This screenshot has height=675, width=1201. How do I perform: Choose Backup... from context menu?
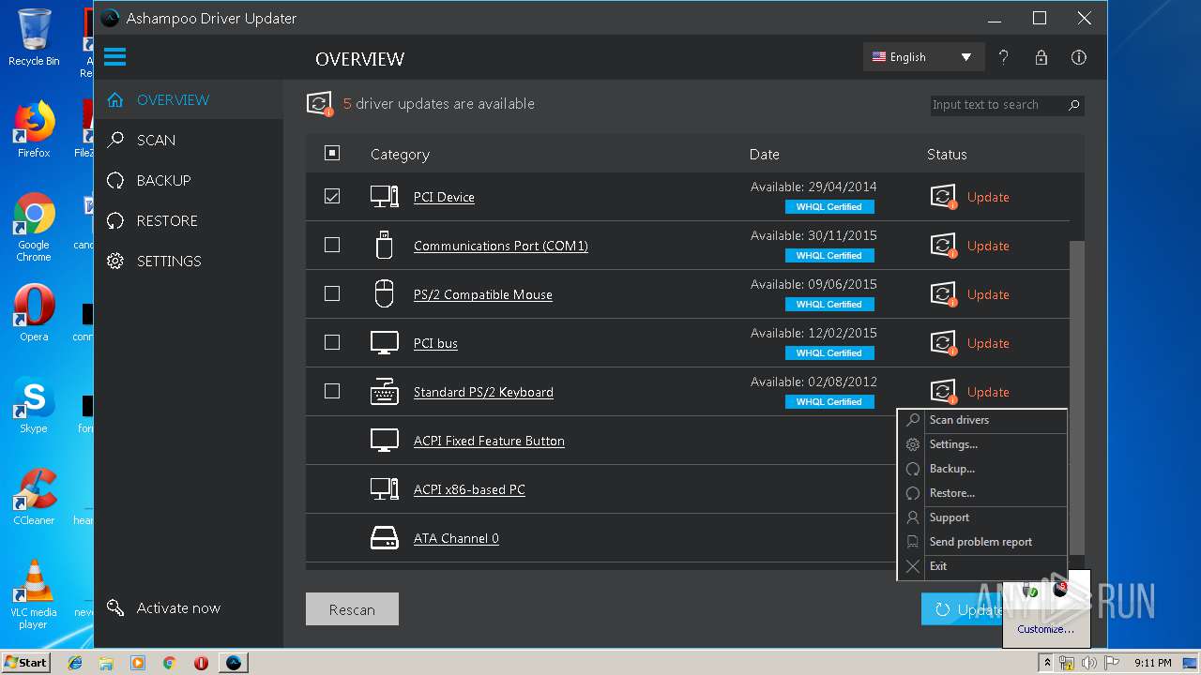982,469
